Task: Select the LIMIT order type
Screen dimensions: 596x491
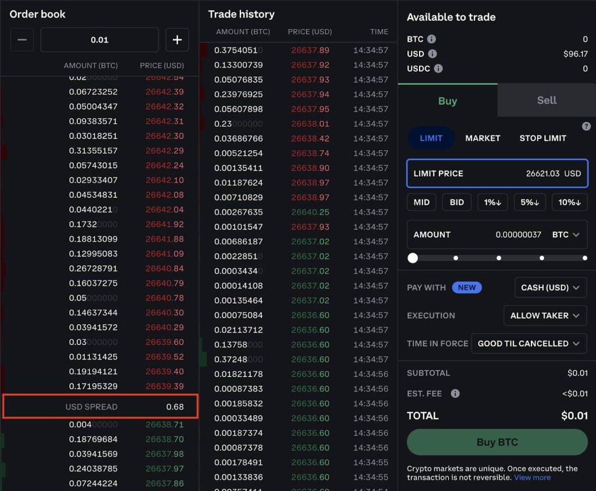Action: 431,138
